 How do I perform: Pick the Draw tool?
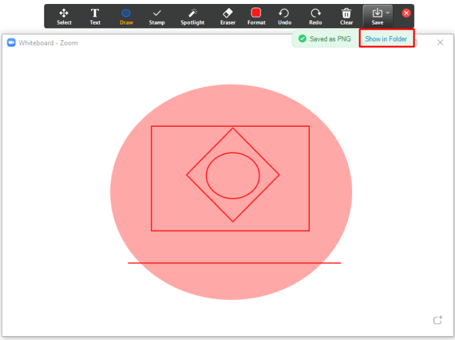[126, 17]
